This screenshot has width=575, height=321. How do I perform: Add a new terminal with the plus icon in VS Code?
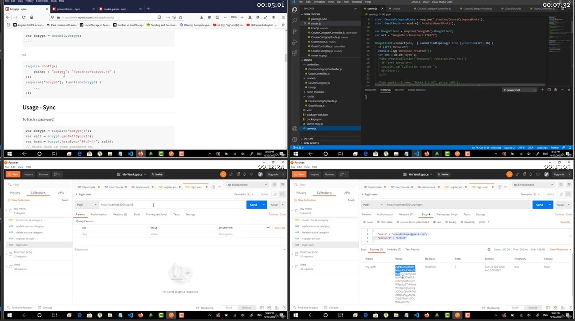point(543,90)
